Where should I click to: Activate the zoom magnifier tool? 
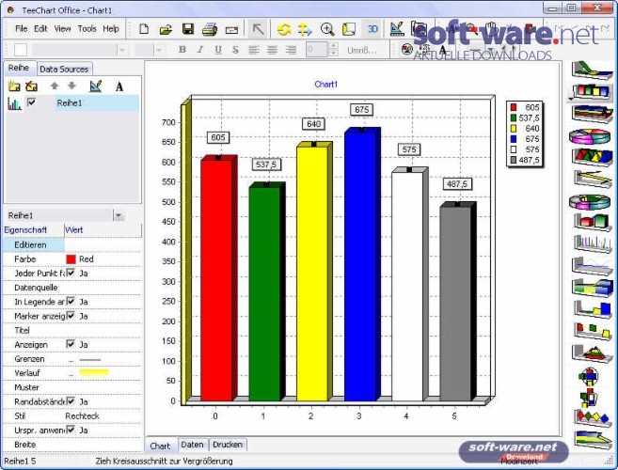click(327, 29)
